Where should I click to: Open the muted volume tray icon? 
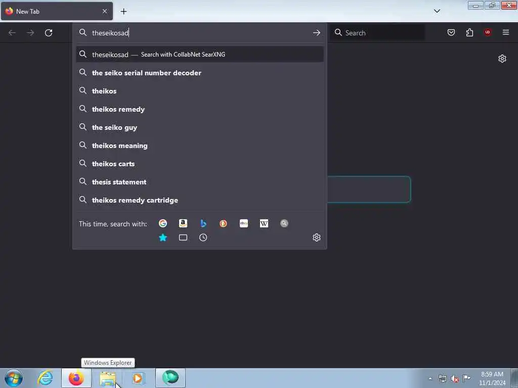tap(455, 379)
